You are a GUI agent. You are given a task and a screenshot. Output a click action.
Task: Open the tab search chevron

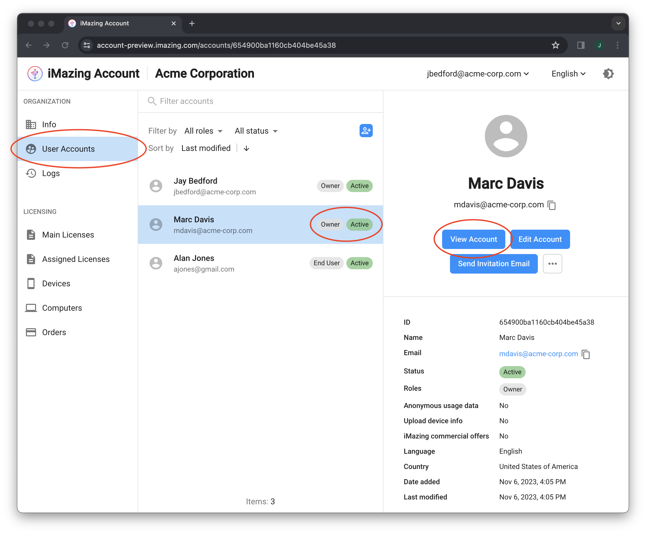pos(618,23)
